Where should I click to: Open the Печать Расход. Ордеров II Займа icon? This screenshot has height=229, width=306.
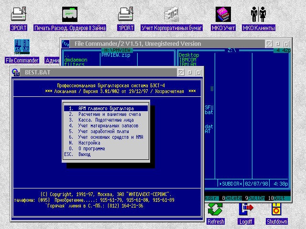[70, 14]
